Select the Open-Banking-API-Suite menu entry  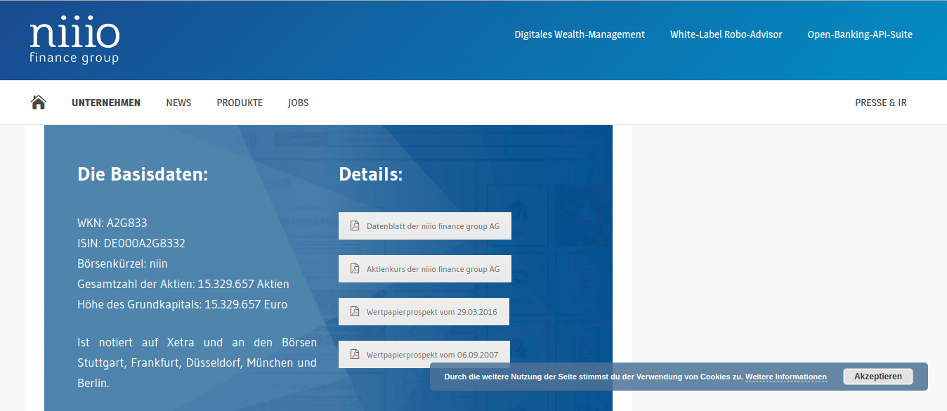click(x=860, y=34)
